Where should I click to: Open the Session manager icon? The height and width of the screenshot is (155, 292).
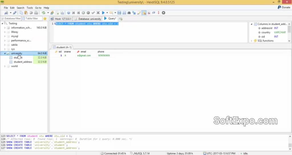pyautogui.click(x=6, y=13)
